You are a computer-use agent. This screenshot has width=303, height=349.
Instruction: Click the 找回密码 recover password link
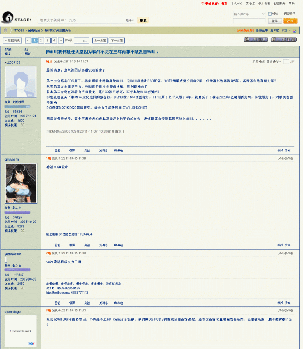pyautogui.click(x=289, y=14)
